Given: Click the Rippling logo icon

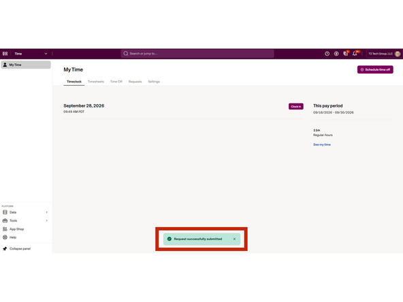Looking at the screenshot, I should [5, 54].
